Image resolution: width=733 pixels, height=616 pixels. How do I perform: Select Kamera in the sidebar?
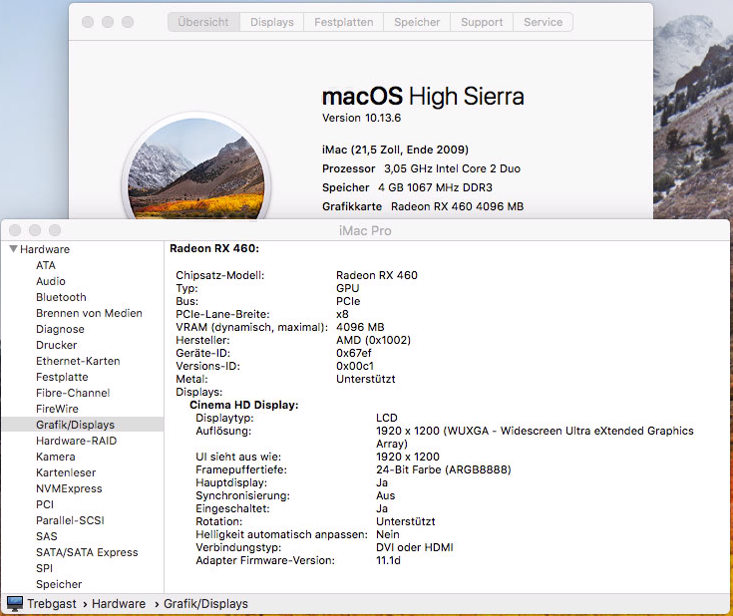click(56, 457)
